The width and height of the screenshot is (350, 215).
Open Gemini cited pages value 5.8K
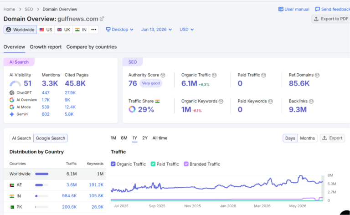point(69,114)
